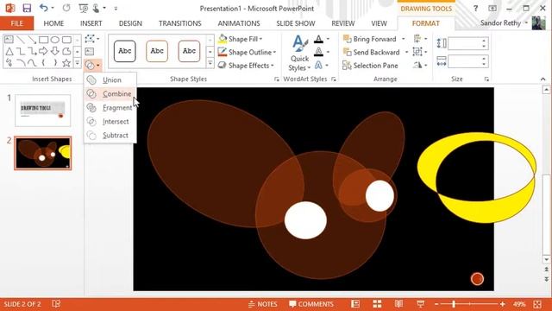Open the Merge Shapes dropdown
The height and width of the screenshot is (311, 552).
93,65
